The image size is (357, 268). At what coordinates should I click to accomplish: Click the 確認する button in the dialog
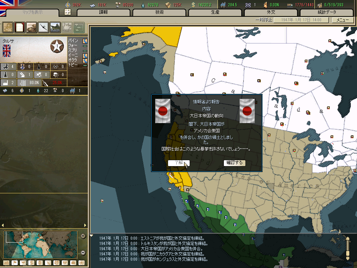235,163
